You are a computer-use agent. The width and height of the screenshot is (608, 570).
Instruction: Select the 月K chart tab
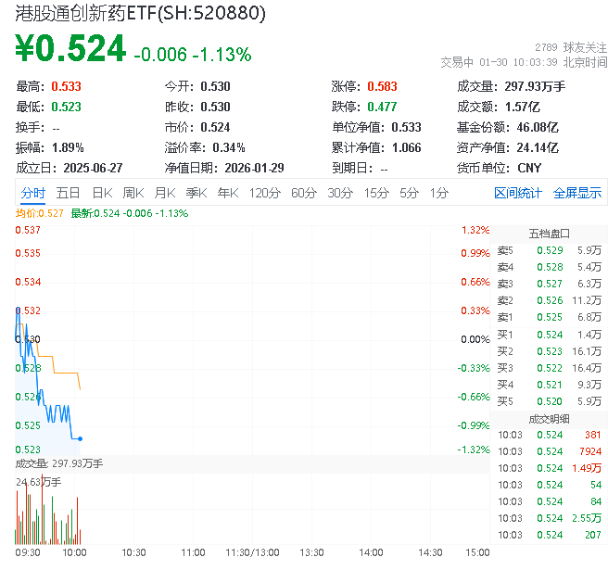[x=164, y=193]
